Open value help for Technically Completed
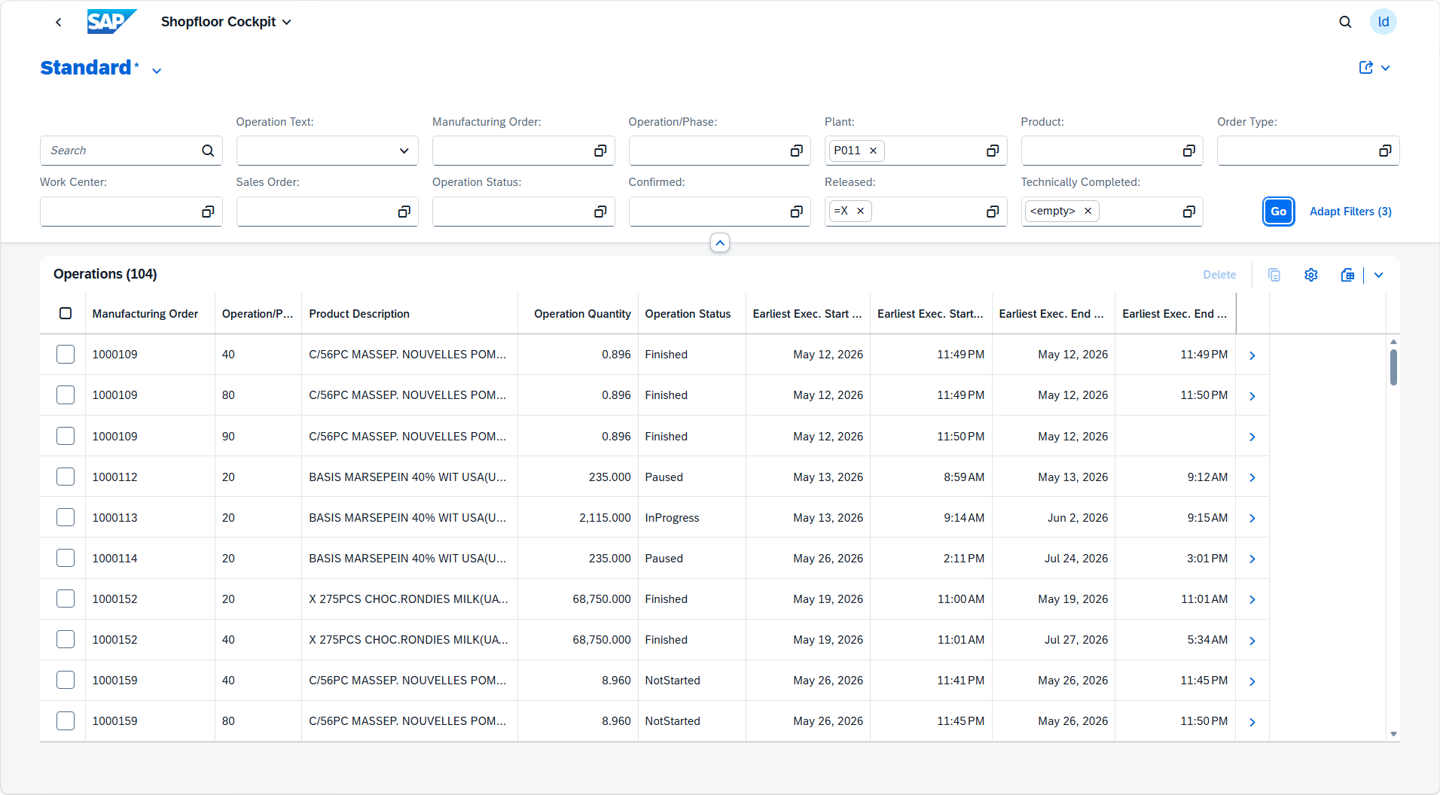Image resolution: width=1440 pixels, height=795 pixels. point(1189,212)
